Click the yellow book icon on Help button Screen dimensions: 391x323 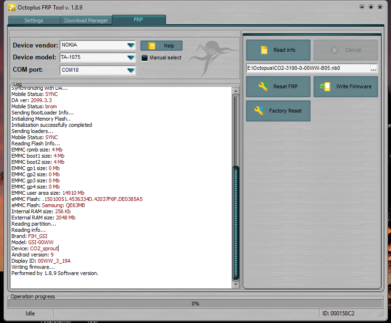click(152, 46)
